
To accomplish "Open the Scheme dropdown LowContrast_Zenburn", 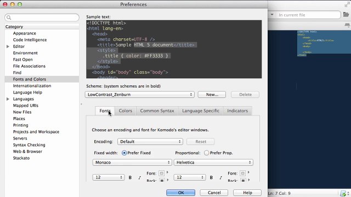I will 140,95.
